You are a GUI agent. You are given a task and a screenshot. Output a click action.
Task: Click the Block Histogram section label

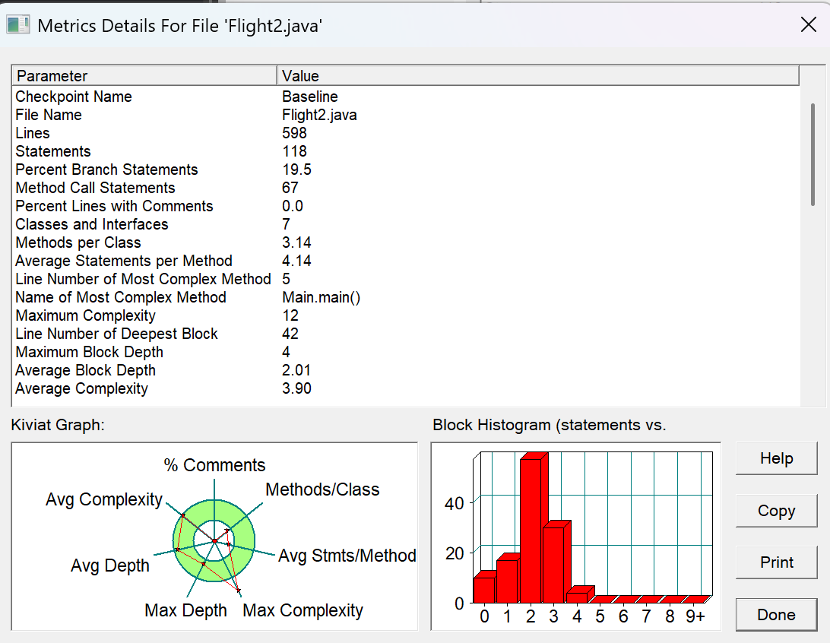(549, 425)
